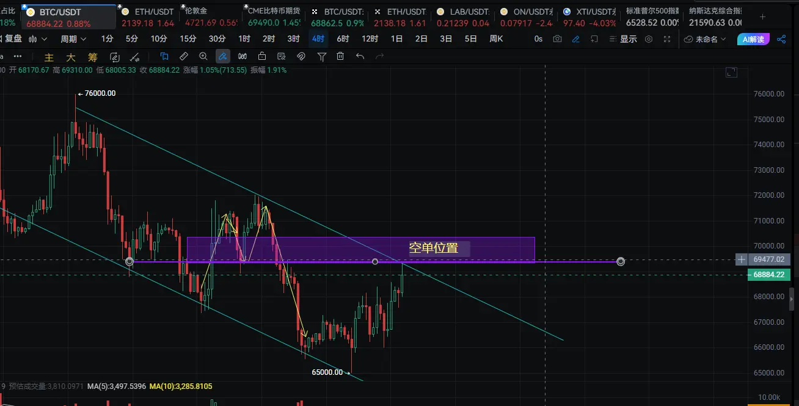Select the 12时 timeframe
The image size is (799, 406).
click(x=370, y=39)
